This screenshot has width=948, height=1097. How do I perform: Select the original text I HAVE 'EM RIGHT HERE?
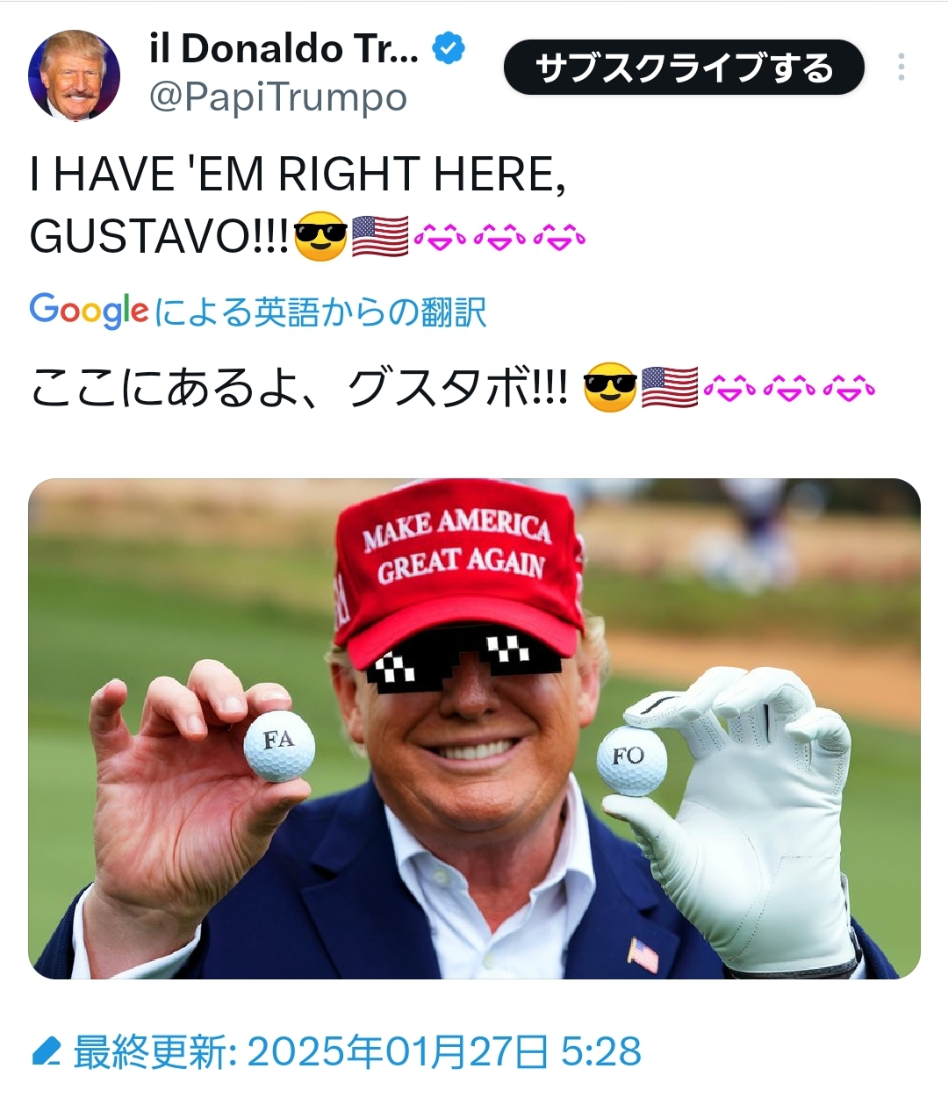(x=298, y=174)
